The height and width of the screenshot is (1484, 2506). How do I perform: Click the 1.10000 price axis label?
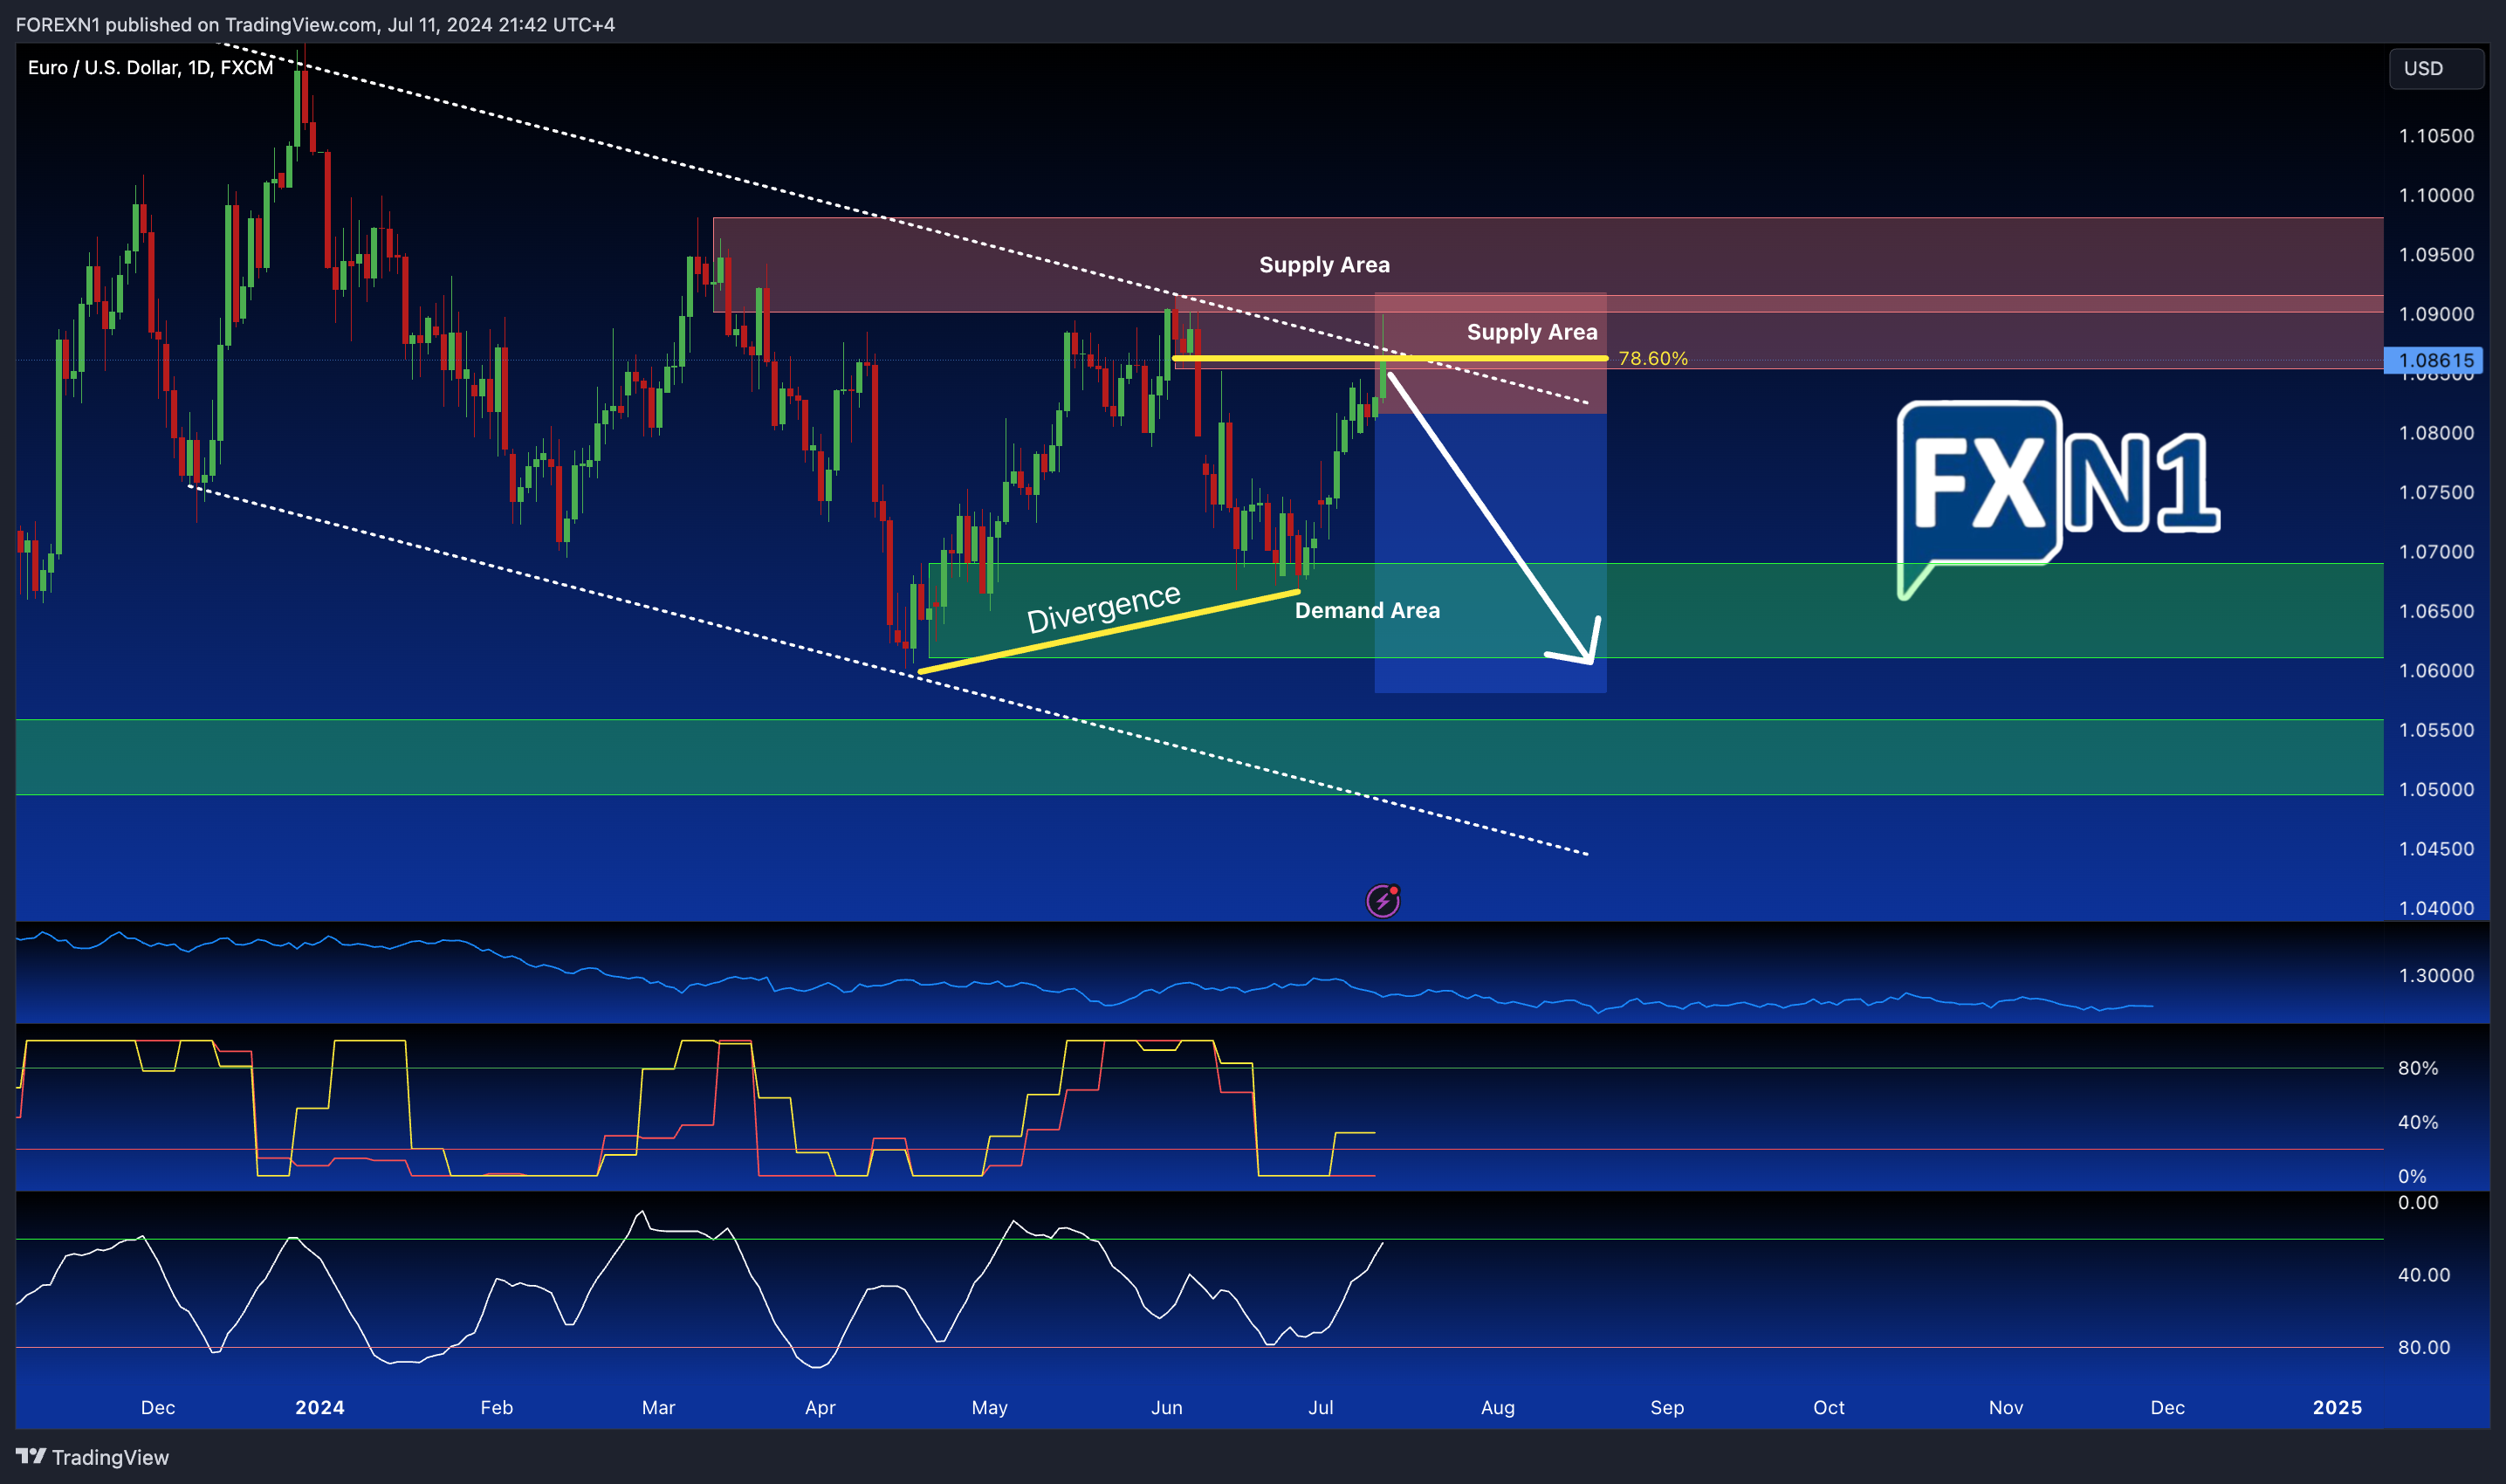pos(2436,195)
